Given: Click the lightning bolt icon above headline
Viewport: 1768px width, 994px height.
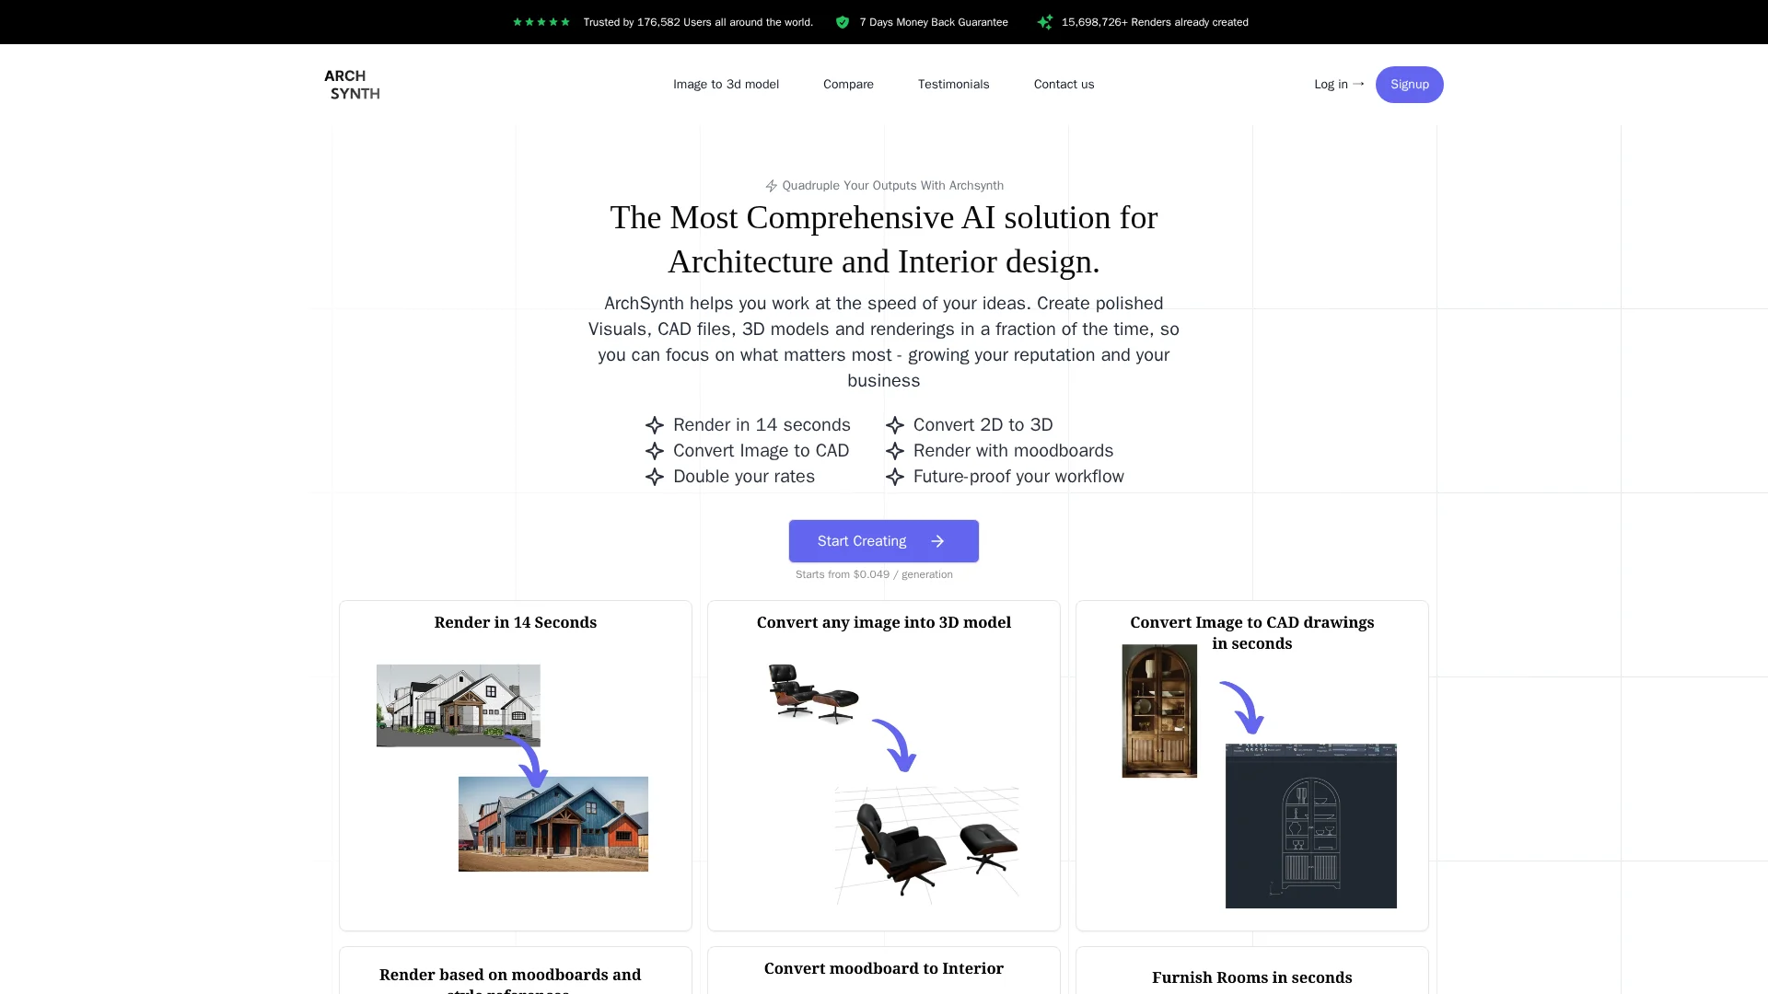Looking at the screenshot, I should 772,186.
